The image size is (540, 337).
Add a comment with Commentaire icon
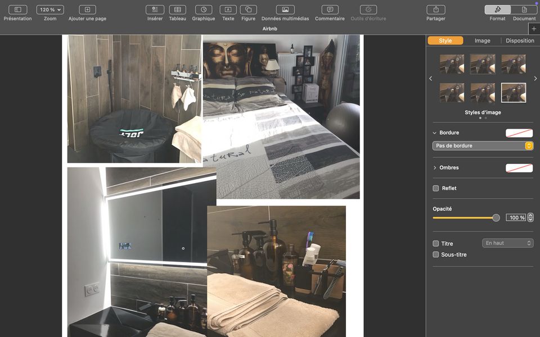[x=330, y=10]
